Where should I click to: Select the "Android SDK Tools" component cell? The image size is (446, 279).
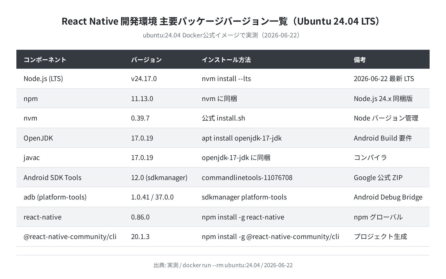click(52, 178)
